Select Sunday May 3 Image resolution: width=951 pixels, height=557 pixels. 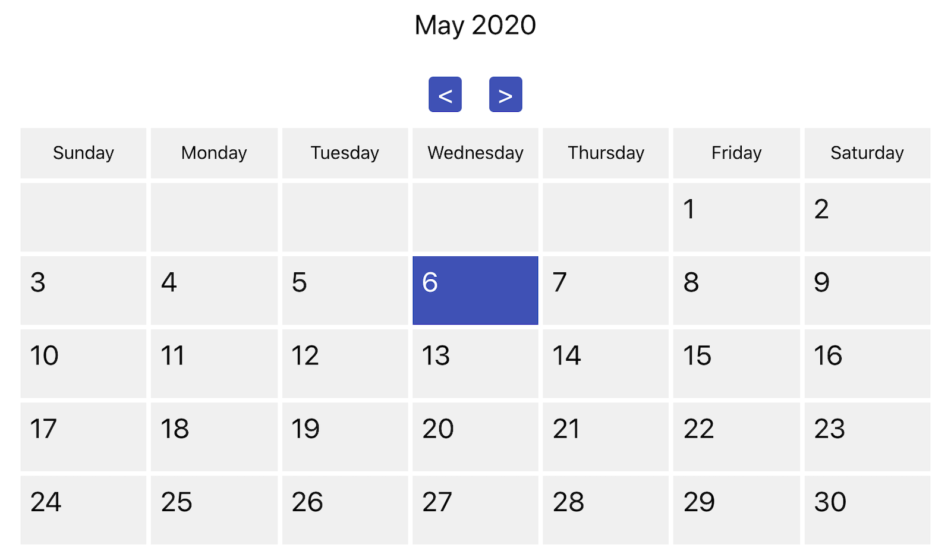pyautogui.click(x=83, y=290)
